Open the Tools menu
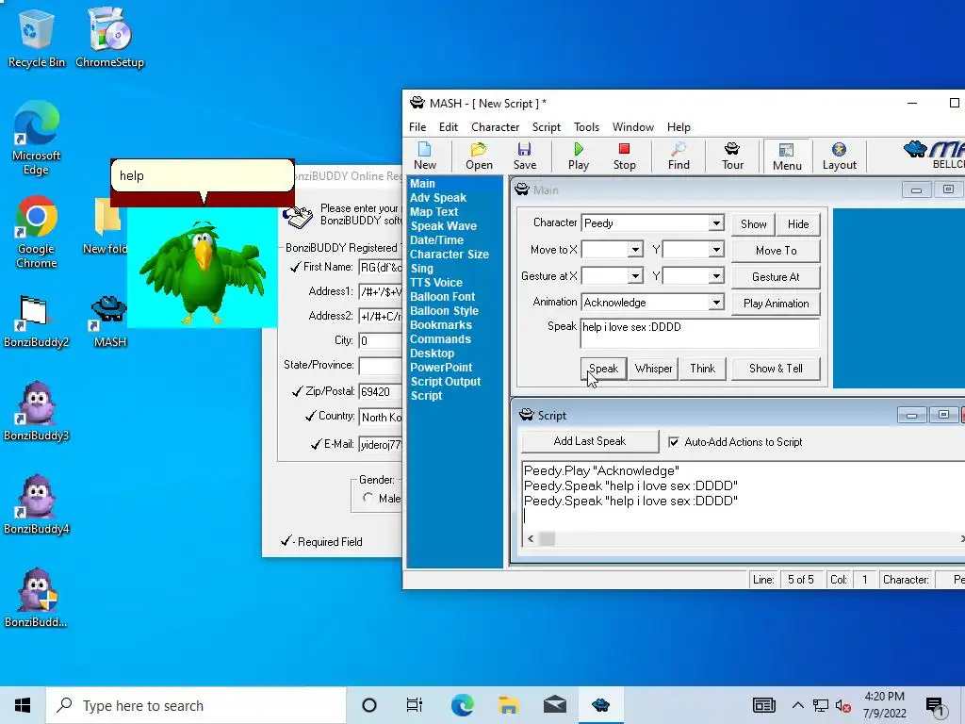Image resolution: width=965 pixels, height=724 pixels. pos(586,127)
